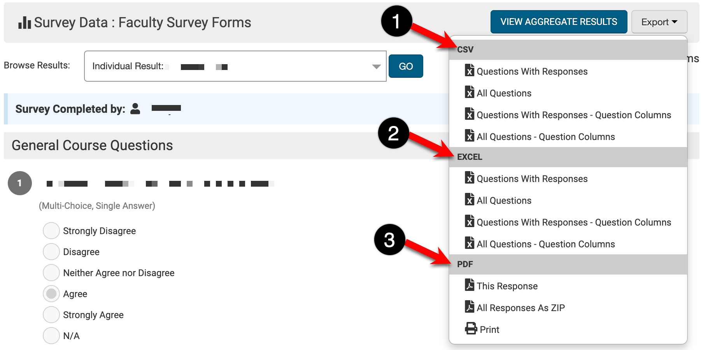Screen dimensions: 701x350
Task: Open the Export dropdown
Action: coord(659,22)
